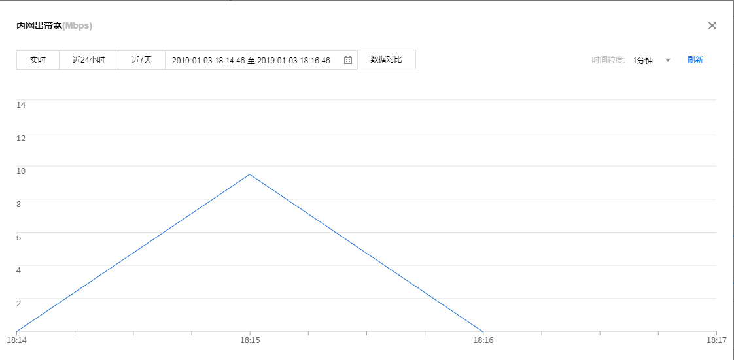Click the date range input field
The width and height of the screenshot is (734, 360).
pos(251,60)
